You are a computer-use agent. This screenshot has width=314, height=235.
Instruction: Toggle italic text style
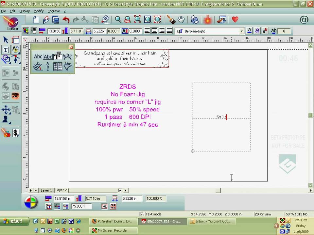(x=257, y=31)
